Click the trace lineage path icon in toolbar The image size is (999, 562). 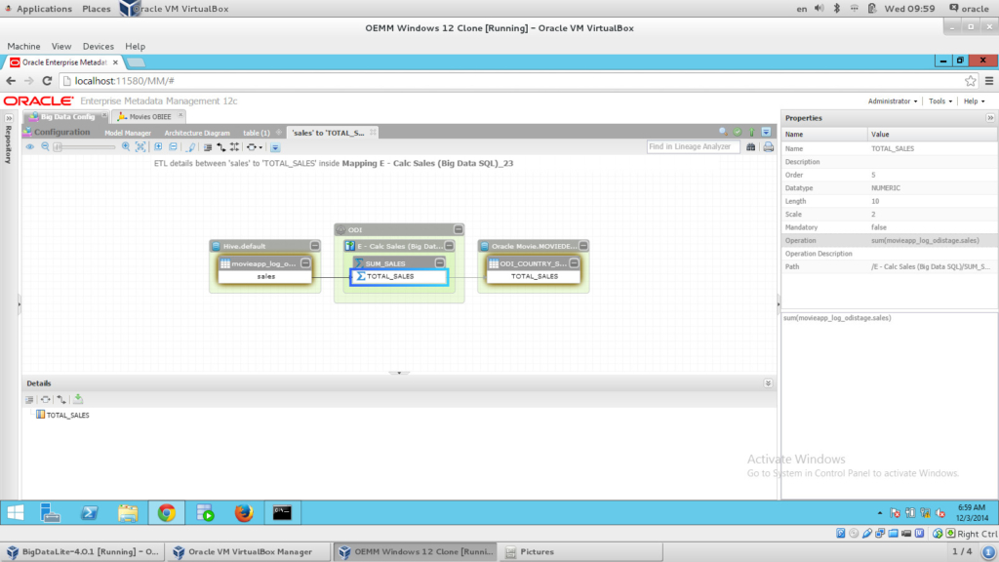pyautogui.click(x=221, y=147)
